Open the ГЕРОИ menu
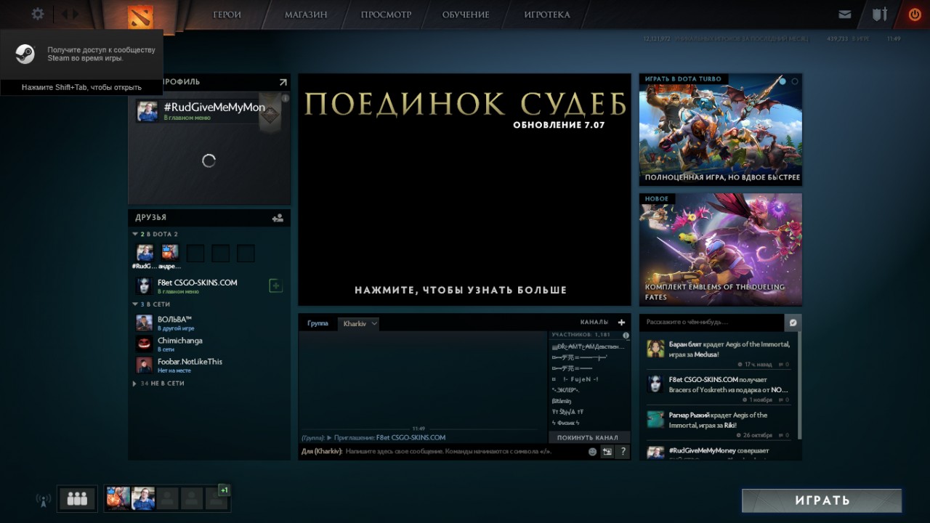This screenshot has height=523, width=930. click(227, 15)
